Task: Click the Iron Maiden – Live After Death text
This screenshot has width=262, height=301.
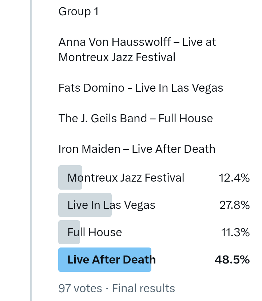Action: coord(137,149)
